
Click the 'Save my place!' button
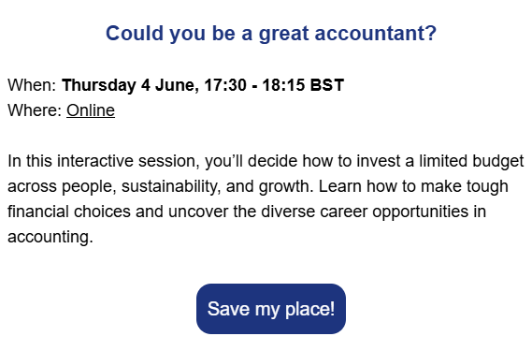271,309
